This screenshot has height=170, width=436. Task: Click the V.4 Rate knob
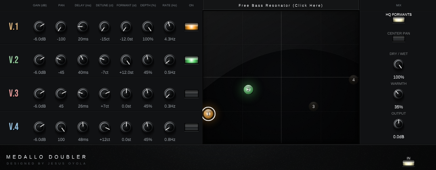pyautogui.click(x=169, y=127)
